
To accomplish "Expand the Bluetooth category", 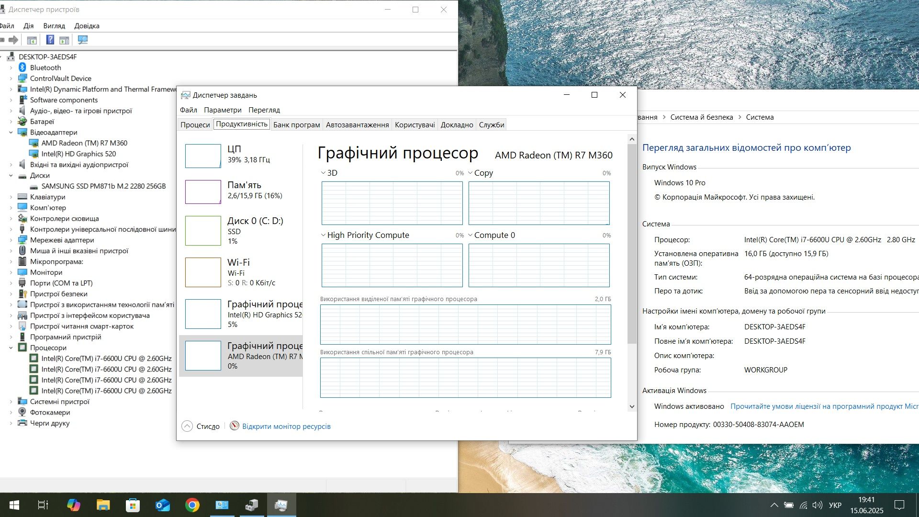I will point(11,67).
